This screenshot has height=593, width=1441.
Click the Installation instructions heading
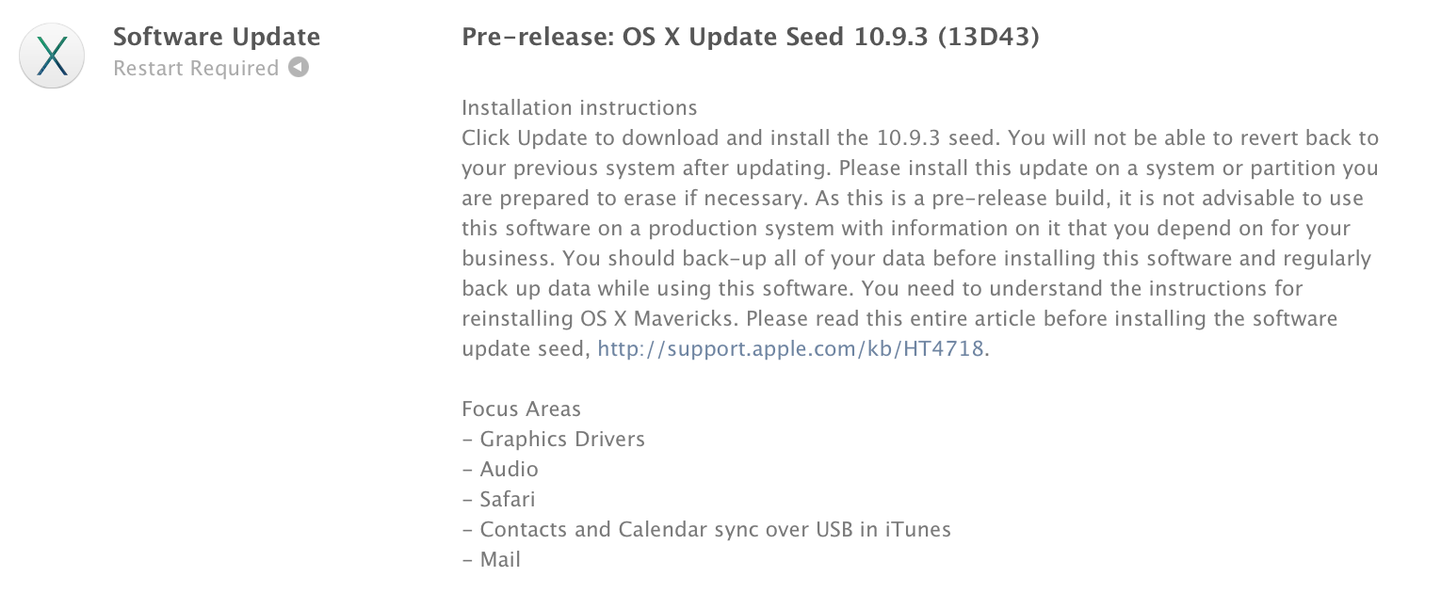pyautogui.click(x=579, y=107)
